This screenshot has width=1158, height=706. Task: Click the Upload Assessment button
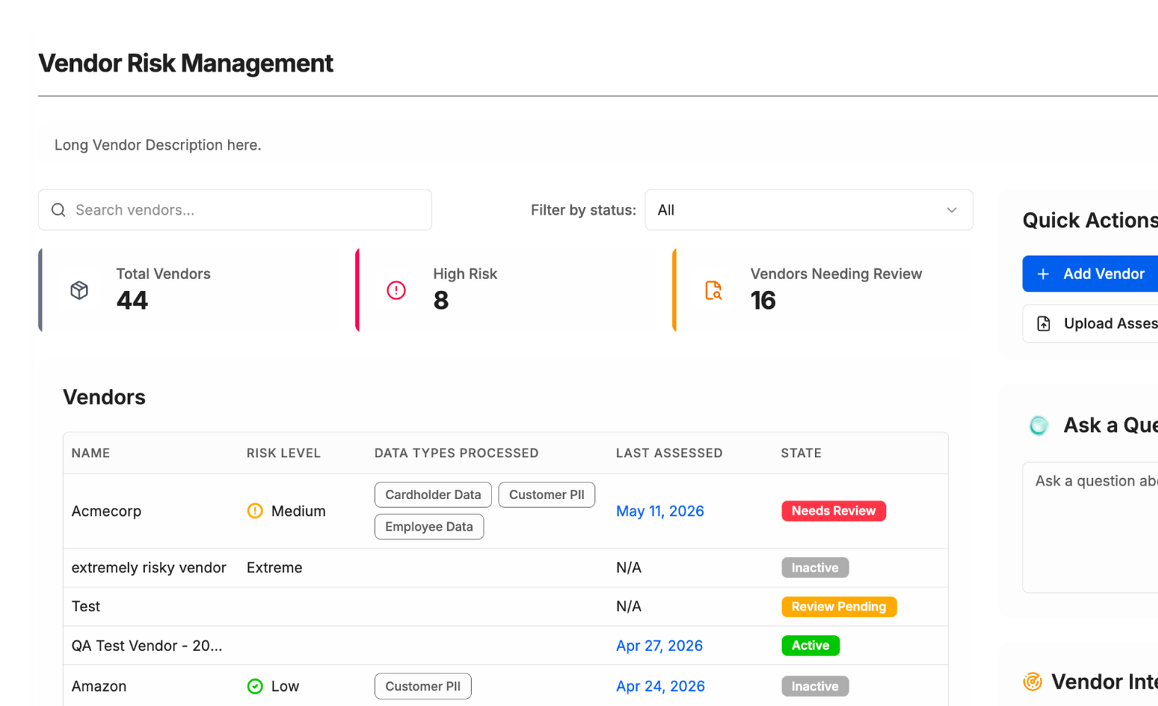point(1090,323)
